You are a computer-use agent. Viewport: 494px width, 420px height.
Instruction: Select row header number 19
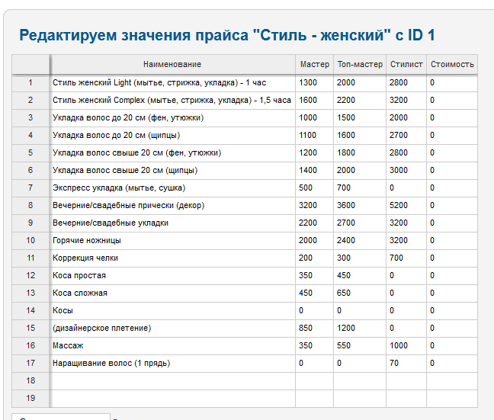click(30, 398)
